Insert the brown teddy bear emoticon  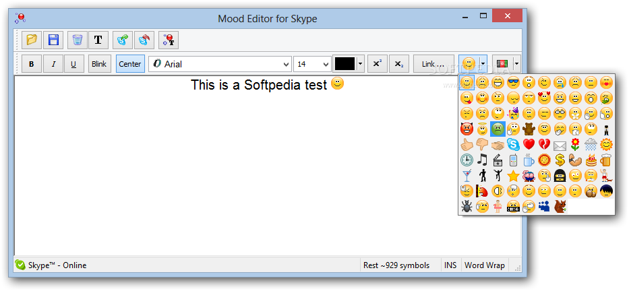coord(529,129)
